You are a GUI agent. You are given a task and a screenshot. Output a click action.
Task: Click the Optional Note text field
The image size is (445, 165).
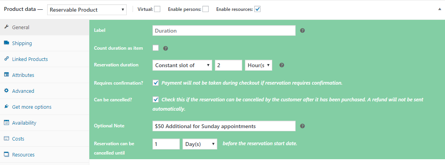[224, 126]
